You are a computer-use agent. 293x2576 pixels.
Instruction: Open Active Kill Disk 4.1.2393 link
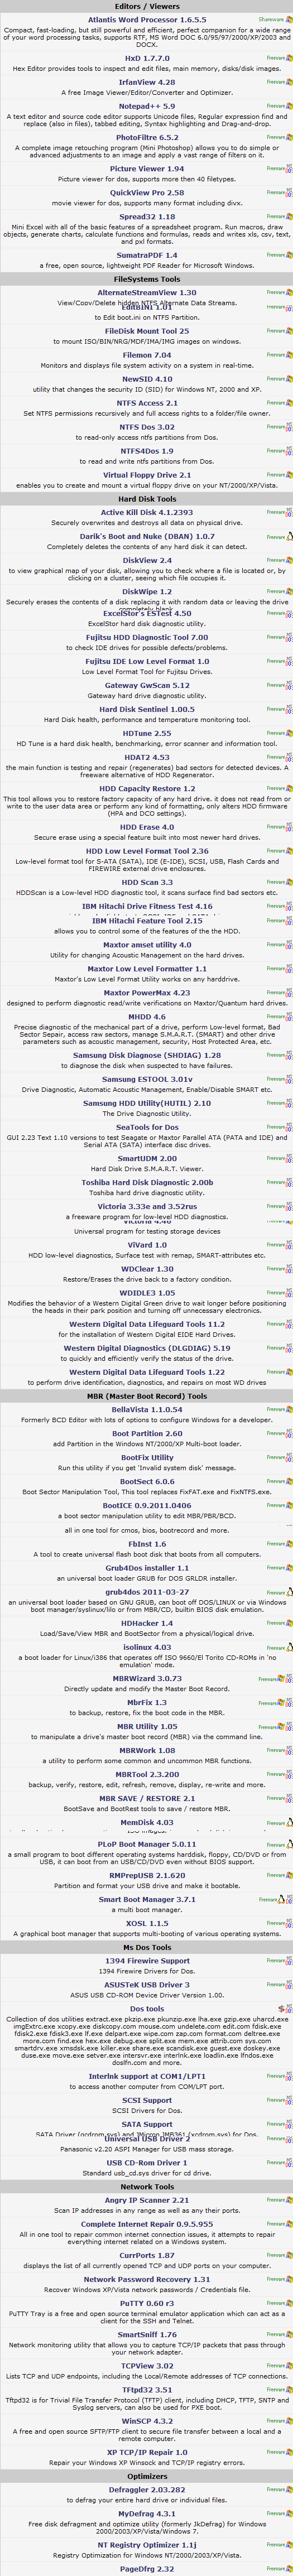[146, 512]
